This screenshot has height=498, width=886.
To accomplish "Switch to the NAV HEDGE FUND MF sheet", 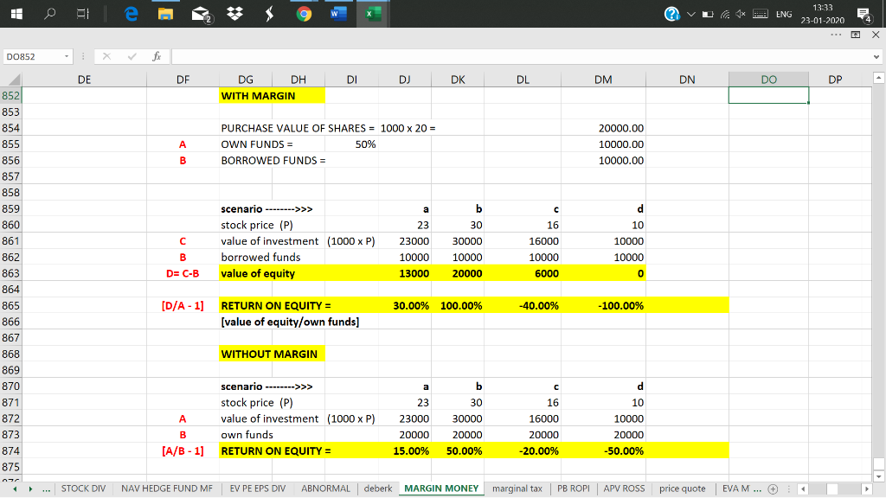I will click(167, 488).
